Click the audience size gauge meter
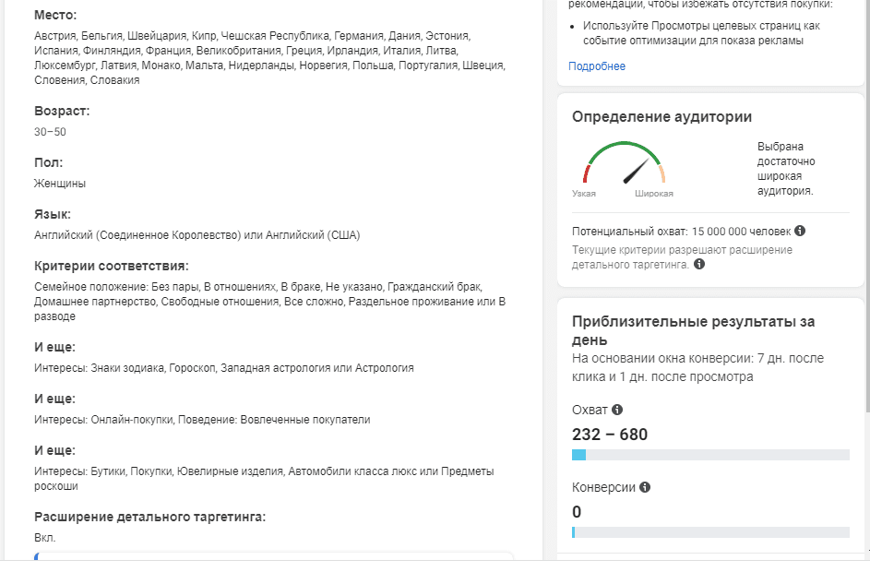 tap(625, 162)
